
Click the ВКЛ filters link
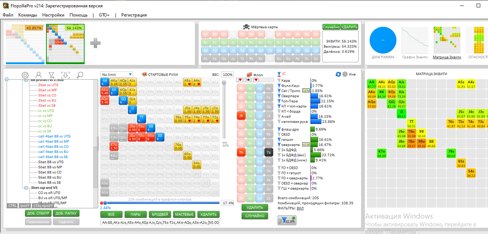[x=300, y=208]
